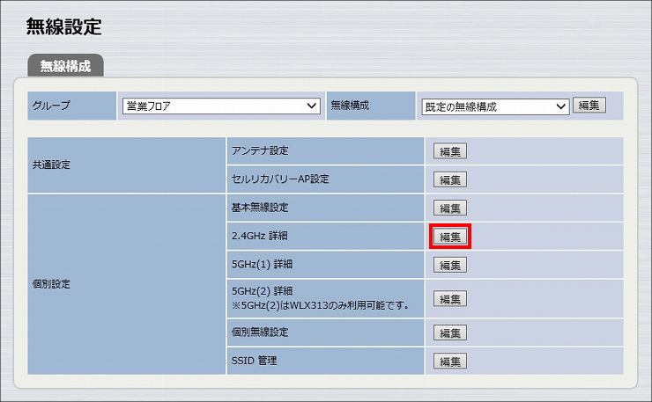Select the 共通設定 row header
This screenshot has width=652, height=402.
[126, 164]
